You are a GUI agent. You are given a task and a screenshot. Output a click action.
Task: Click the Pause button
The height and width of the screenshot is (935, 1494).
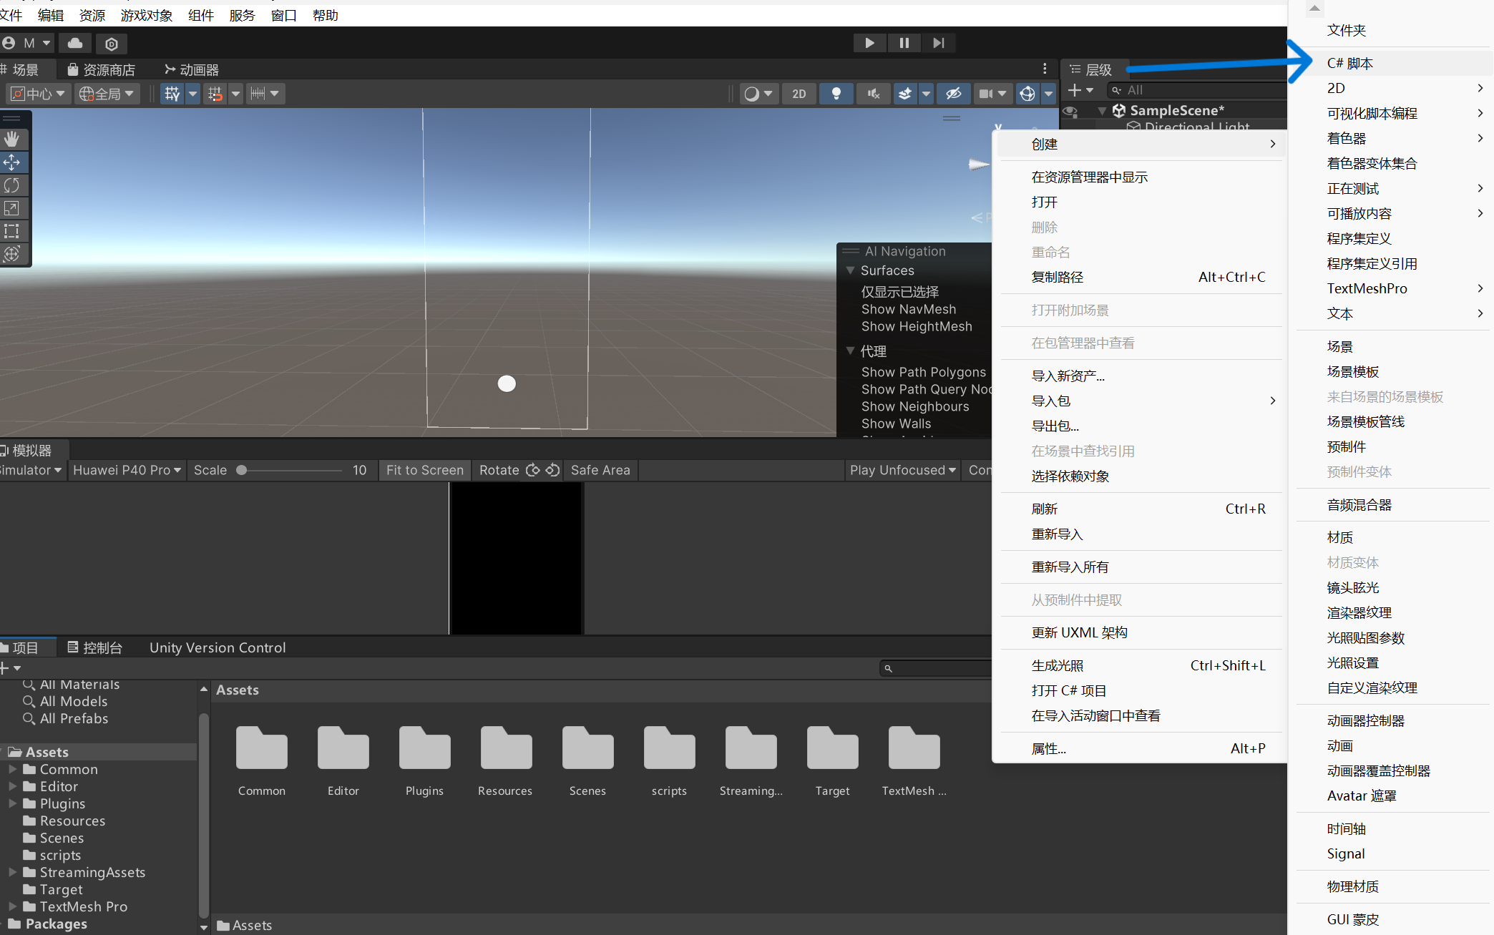(x=904, y=43)
